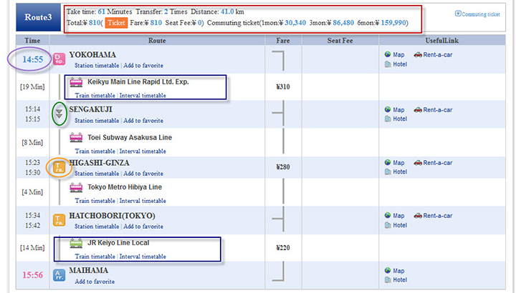The image size is (516, 293).
Task: Open Keikyu Main Line Interval timetable
Action: coord(143,96)
